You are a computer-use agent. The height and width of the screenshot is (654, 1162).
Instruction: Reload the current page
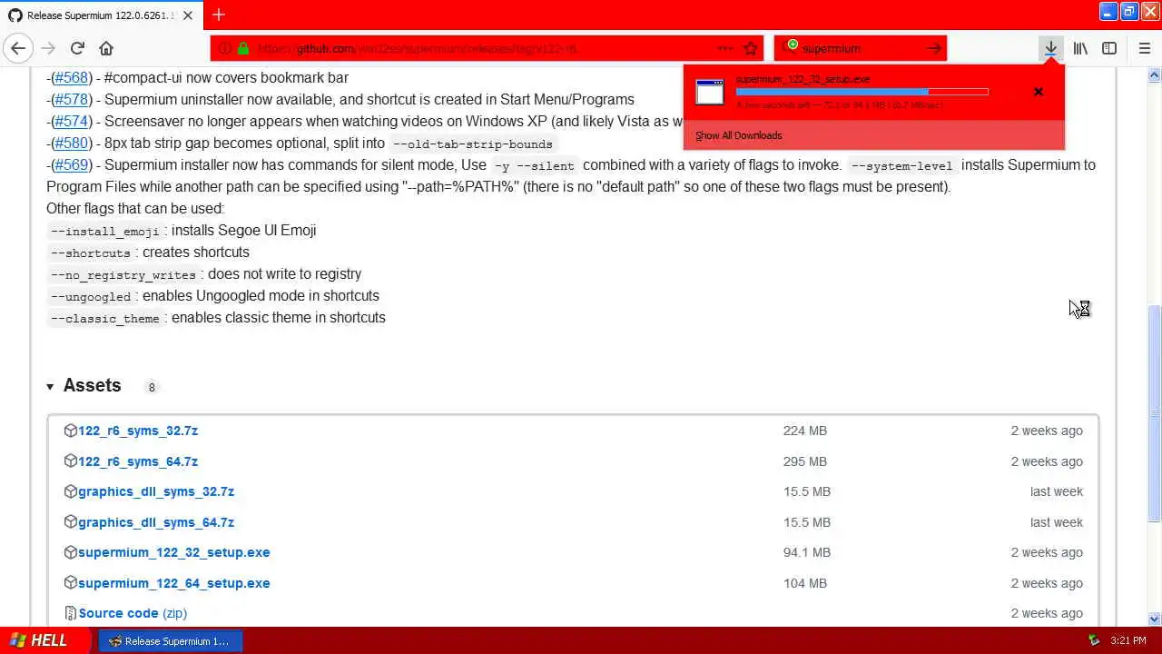(77, 48)
